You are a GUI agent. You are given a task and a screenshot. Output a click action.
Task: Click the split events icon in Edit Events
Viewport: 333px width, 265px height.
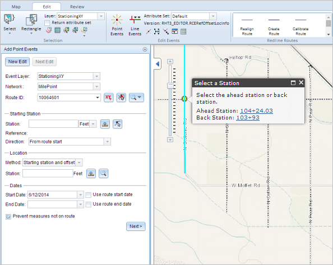point(157,31)
